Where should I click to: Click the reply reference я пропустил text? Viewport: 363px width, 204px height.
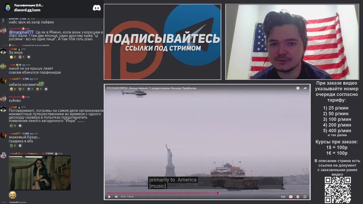pyautogui.click(x=36, y=45)
